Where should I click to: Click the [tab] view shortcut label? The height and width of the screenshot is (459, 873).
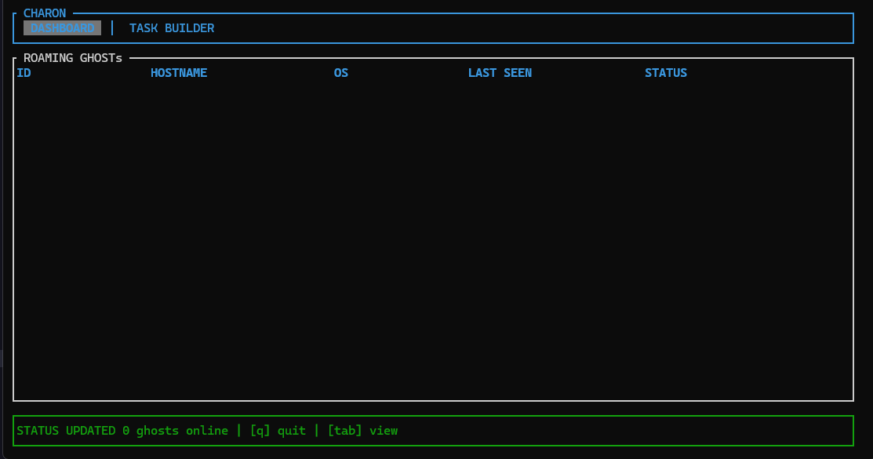pos(362,431)
